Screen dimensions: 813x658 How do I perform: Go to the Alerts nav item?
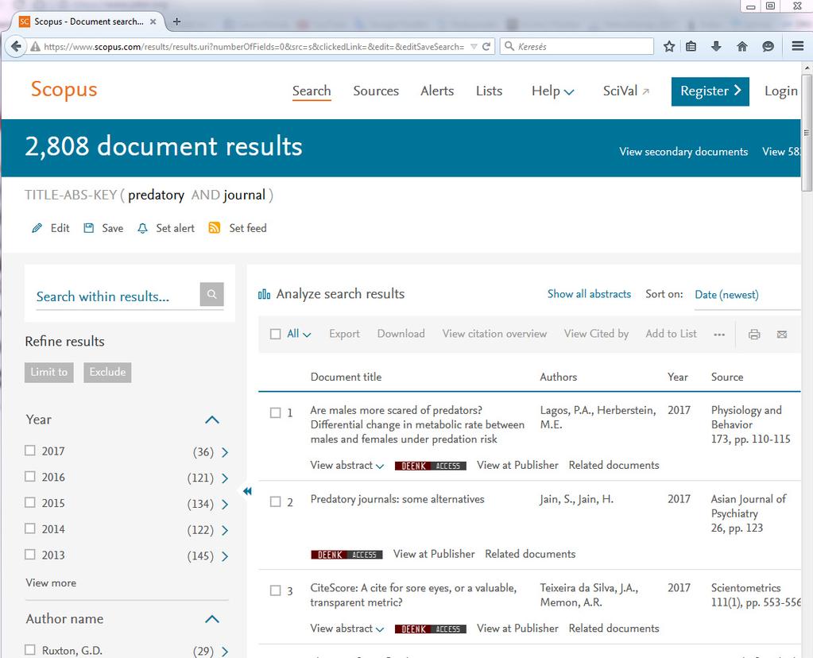click(x=437, y=91)
